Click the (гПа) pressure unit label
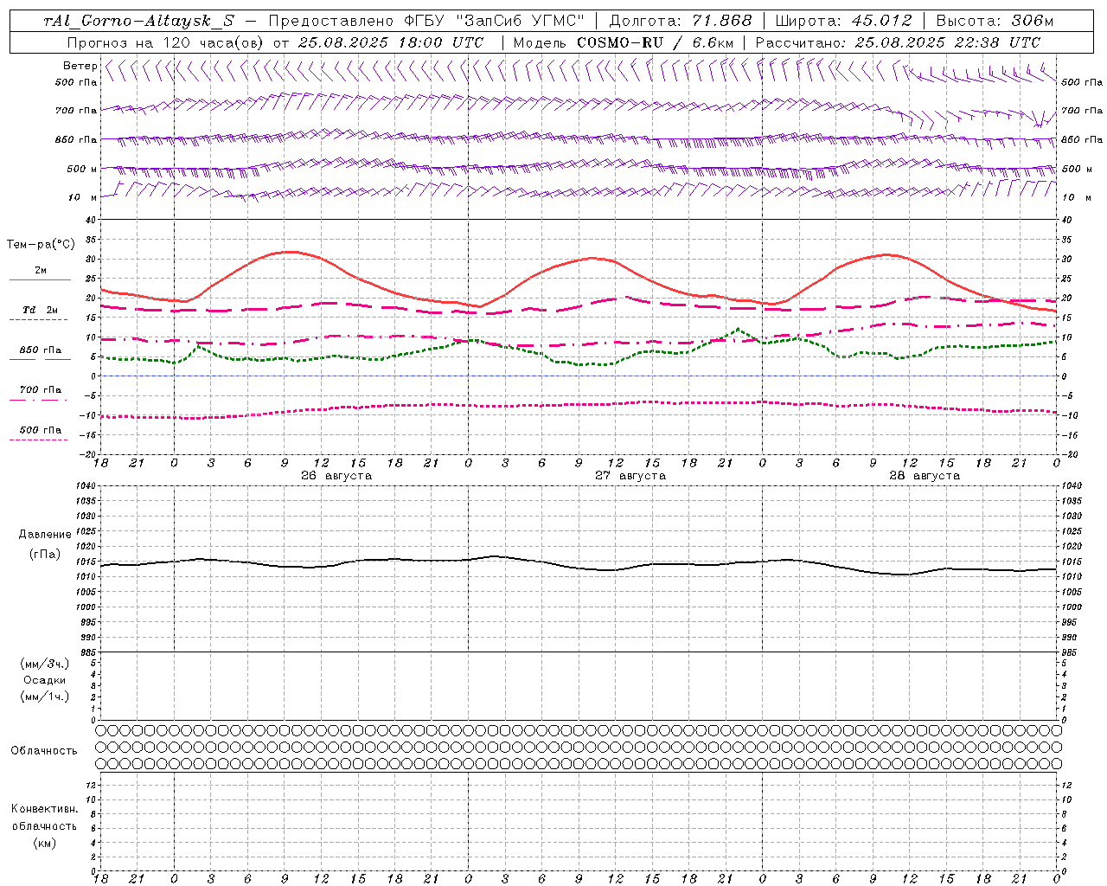This screenshot has width=1107, height=886. tap(45, 554)
